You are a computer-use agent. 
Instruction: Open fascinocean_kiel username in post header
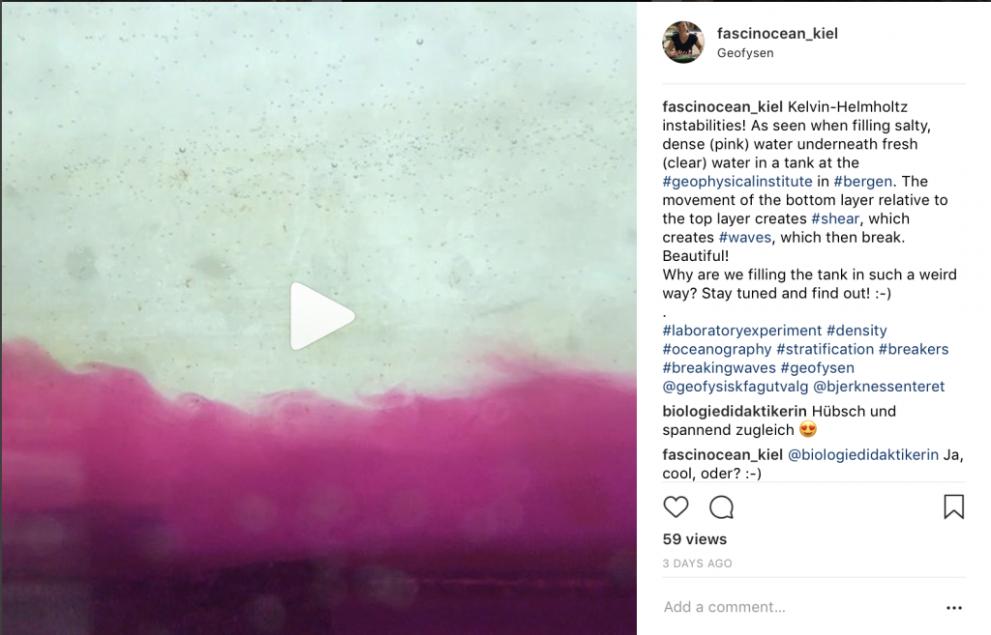[777, 34]
